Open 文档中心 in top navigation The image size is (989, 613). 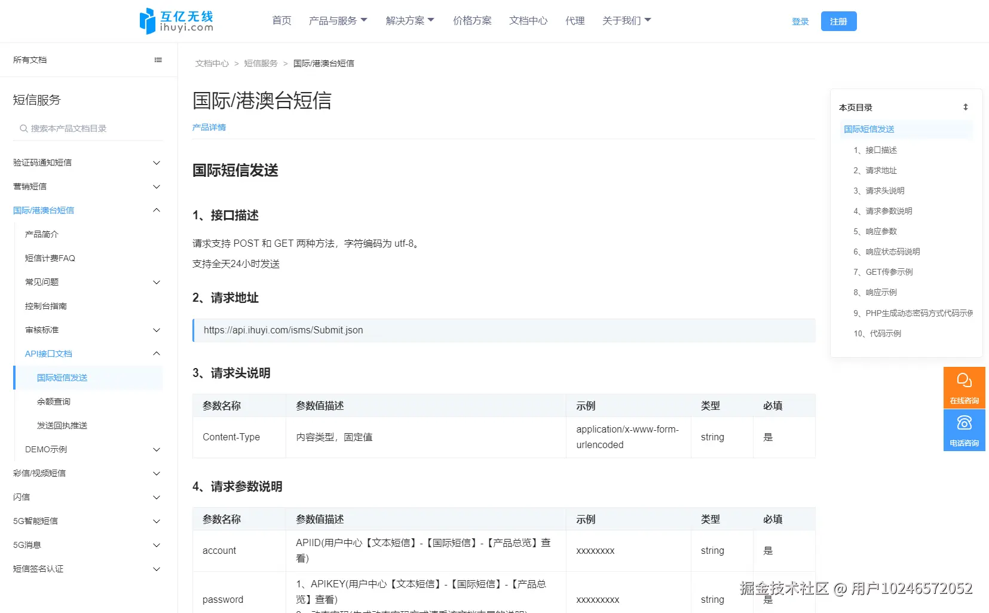coord(528,21)
